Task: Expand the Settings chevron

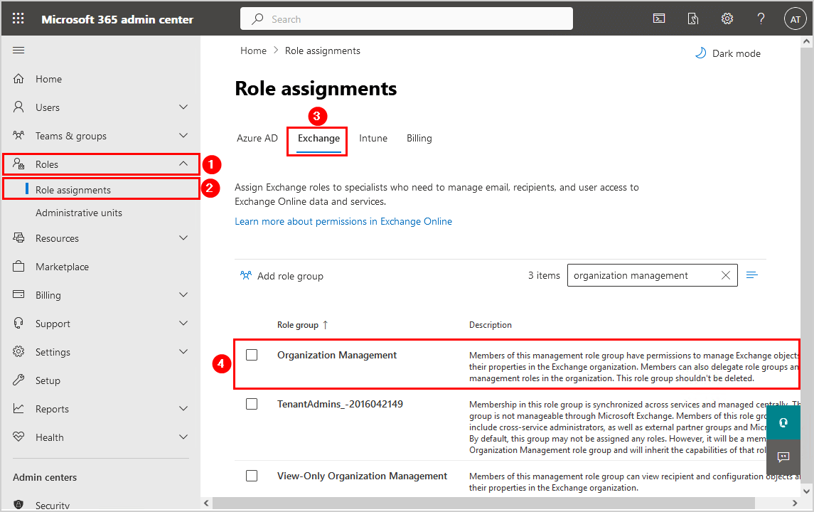Action: click(183, 351)
